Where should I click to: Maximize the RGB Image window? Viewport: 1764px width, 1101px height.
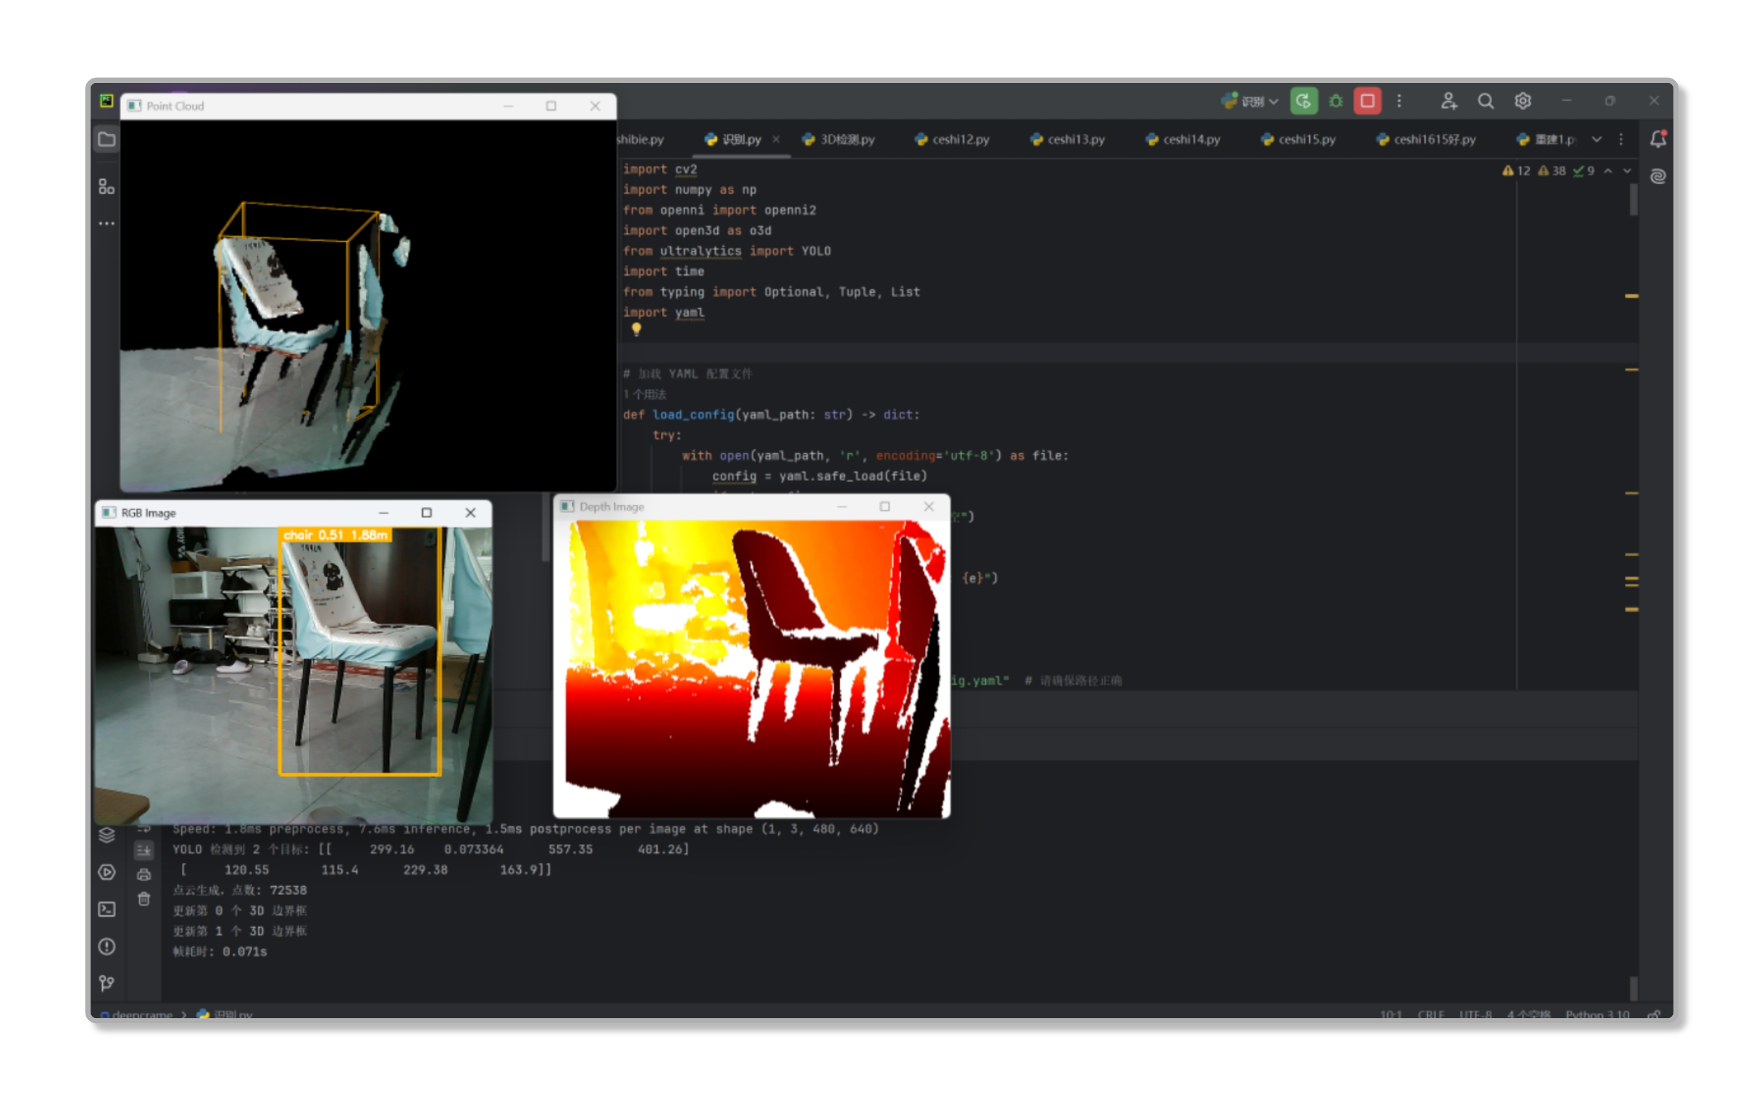(x=427, y=512)
